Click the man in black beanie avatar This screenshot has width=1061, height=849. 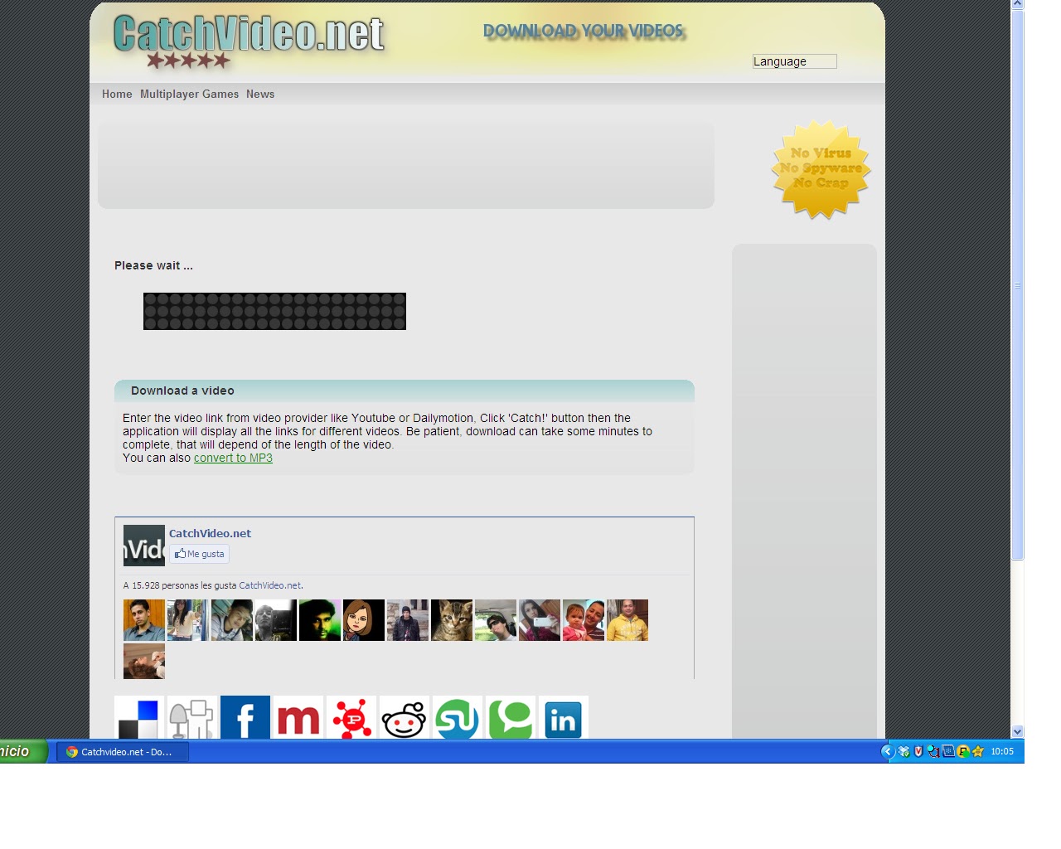(x=408, y=620)
